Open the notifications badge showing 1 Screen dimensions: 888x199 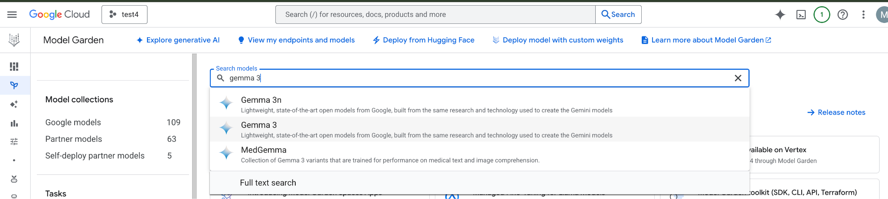coord(822,15)
